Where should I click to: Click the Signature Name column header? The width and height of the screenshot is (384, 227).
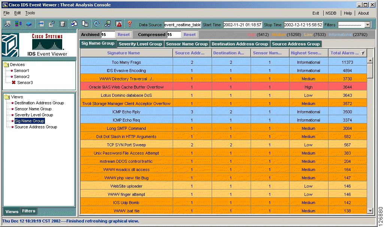(127, 53)
